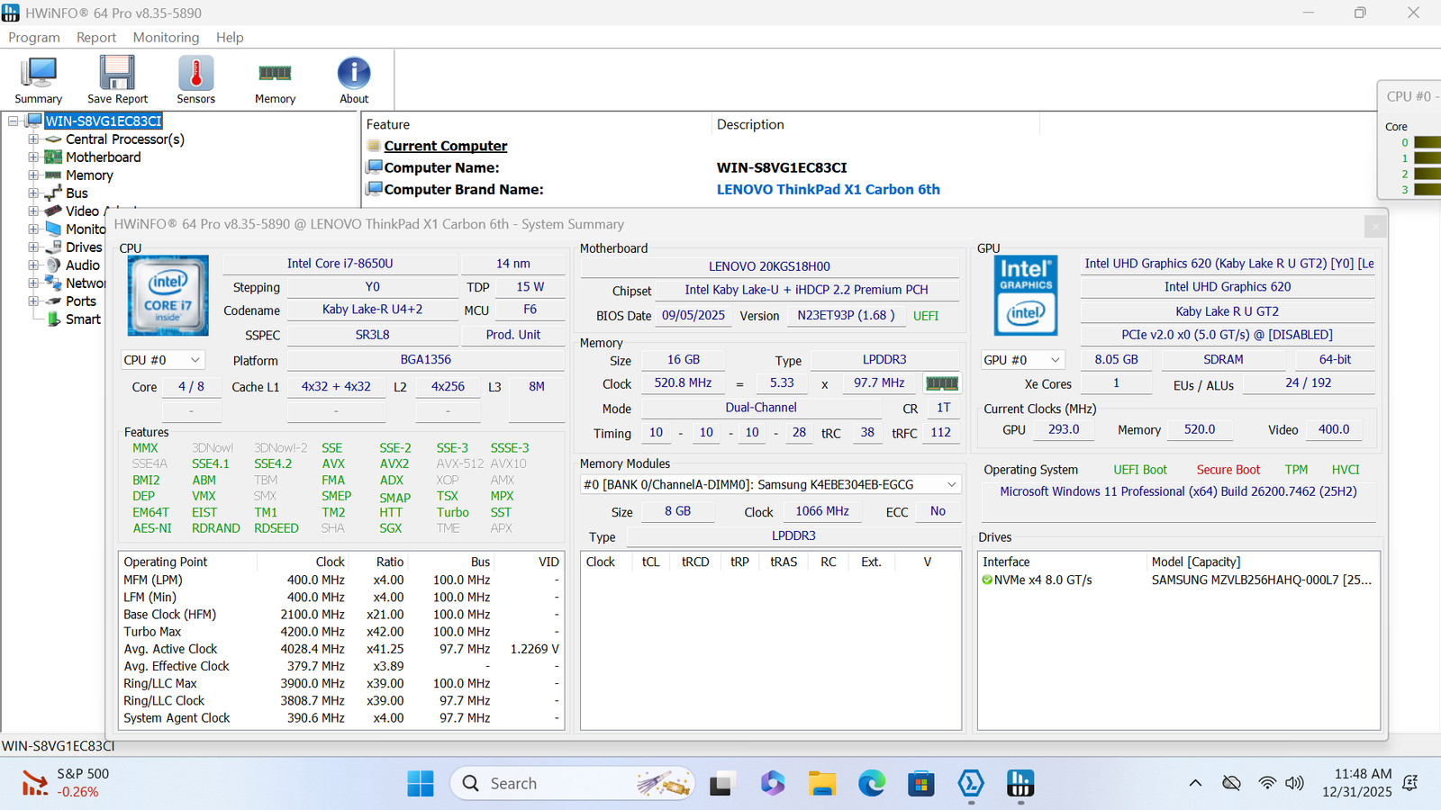This screenshot has height=810, width=1441.
Task: Click the UEFI Boot status text
Action: [x=1140, y=470]
